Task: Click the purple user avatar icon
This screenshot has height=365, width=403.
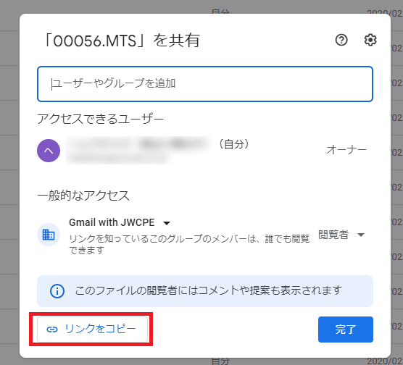Action: click(49, 151)
